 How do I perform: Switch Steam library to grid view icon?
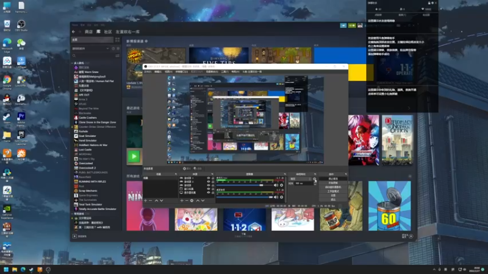pos(117,40)
